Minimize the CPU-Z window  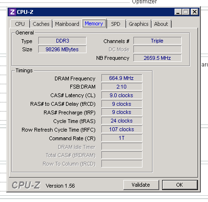(178, 12)
